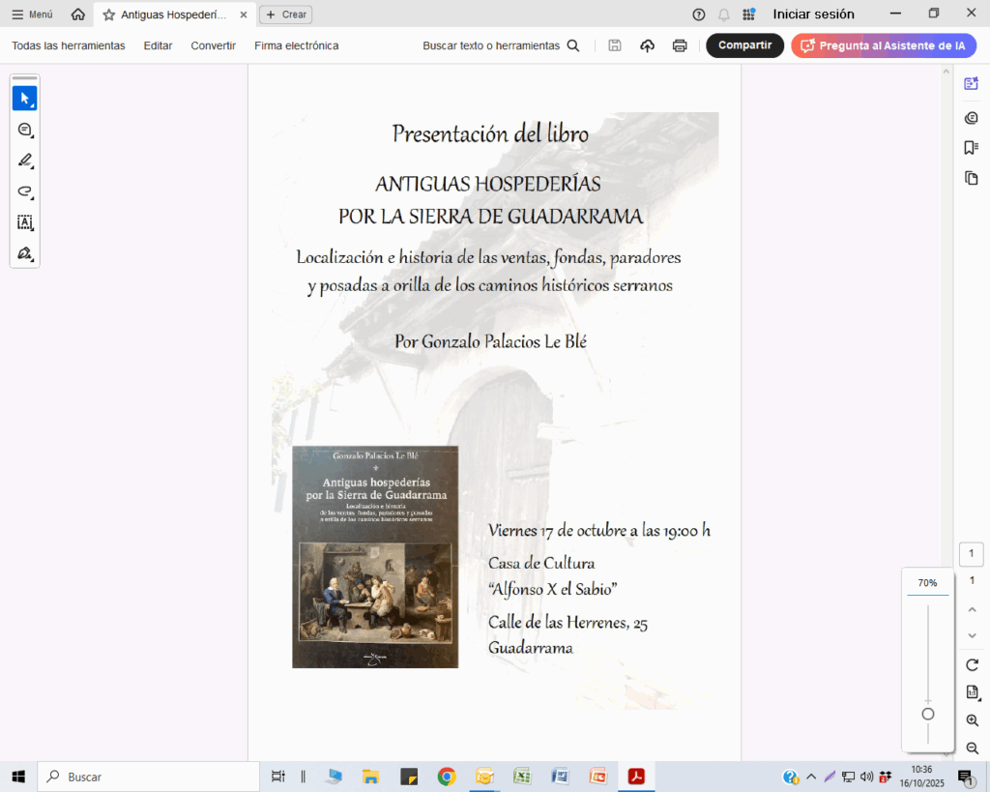This screenshot has width=990, height=792.
Task: Pick the freehand drawing loop tool
Action: [24, 191]
